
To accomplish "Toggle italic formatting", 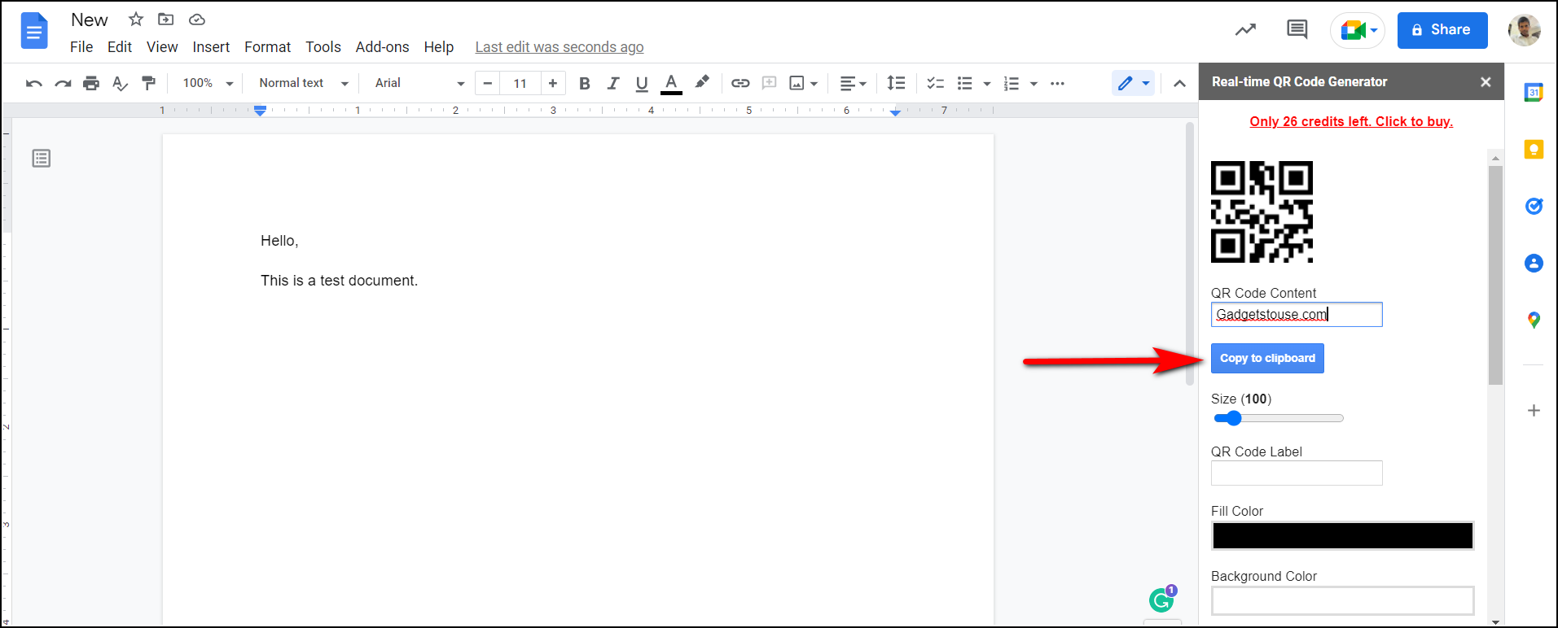I will (x=612, y=83).
